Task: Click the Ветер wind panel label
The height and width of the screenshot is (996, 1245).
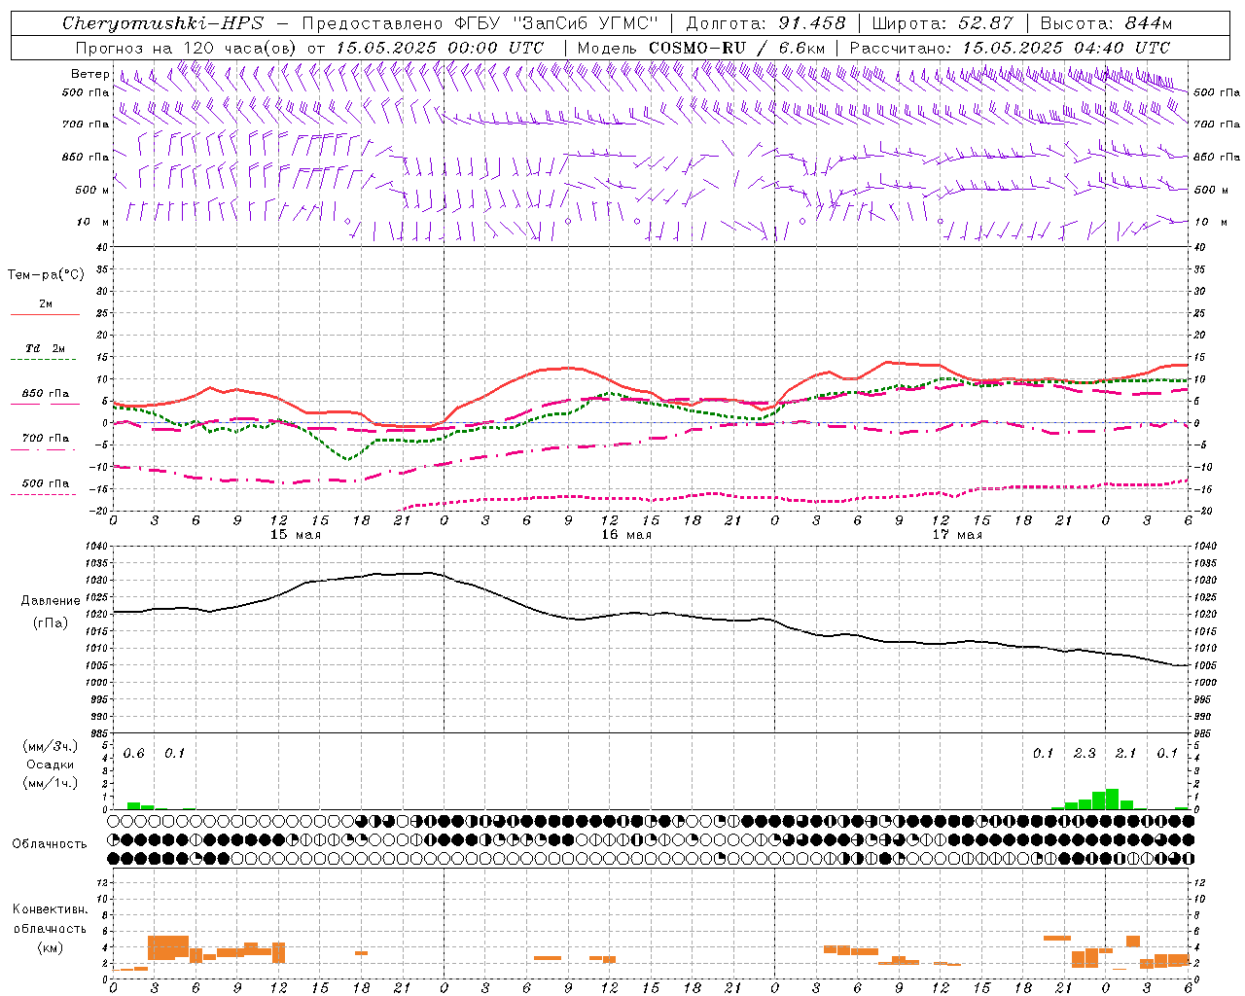Action: click(x=89, y=74)
